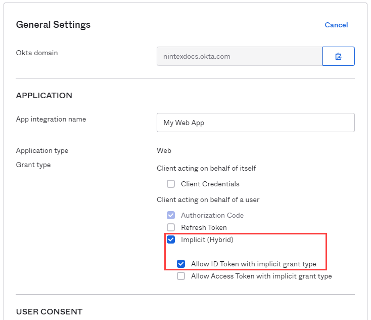Enable the Refresh Token checkbox

coord(171,227)
